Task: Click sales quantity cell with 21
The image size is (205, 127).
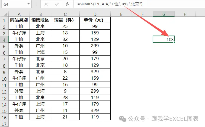Action: [x=65, y=117]
